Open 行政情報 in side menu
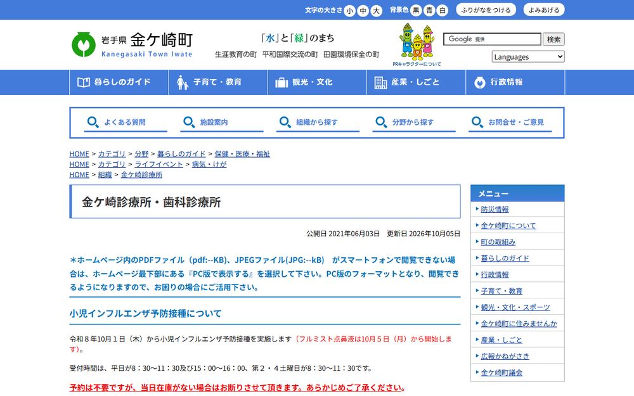The image size is (634, 396). click(495, 275)
